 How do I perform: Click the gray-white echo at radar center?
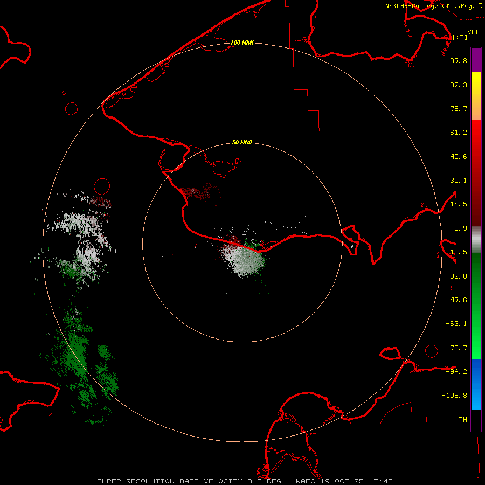point(244,261)
